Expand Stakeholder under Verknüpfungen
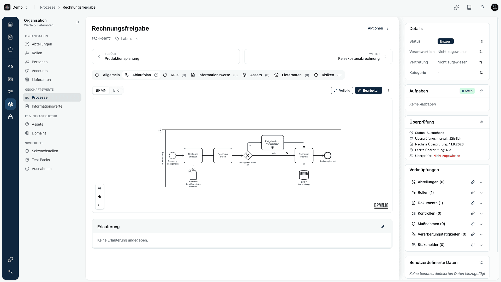This screenshot has width=501, height=282. click(x=481, y=245)
